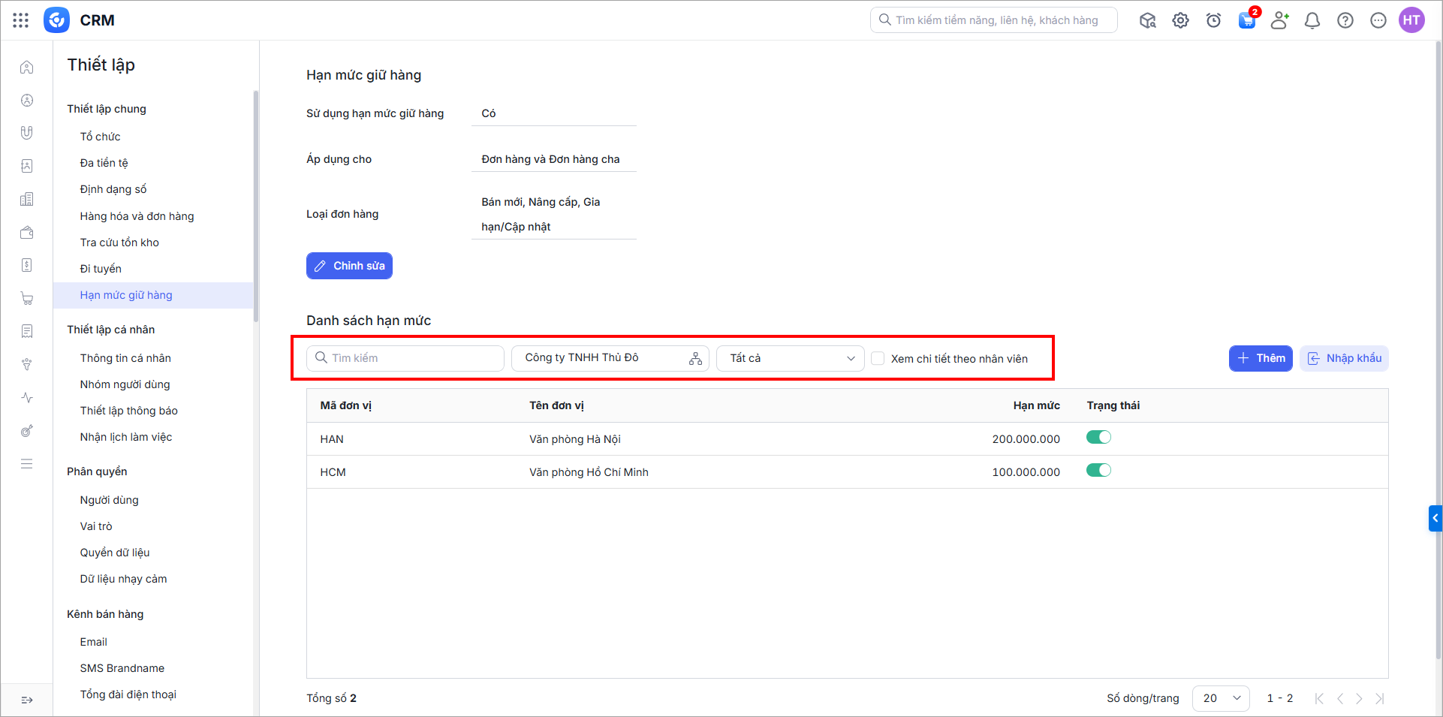Open the app launcher grid icon
The height and width of the screenshot is (717, 1443).
pos(21,20)
